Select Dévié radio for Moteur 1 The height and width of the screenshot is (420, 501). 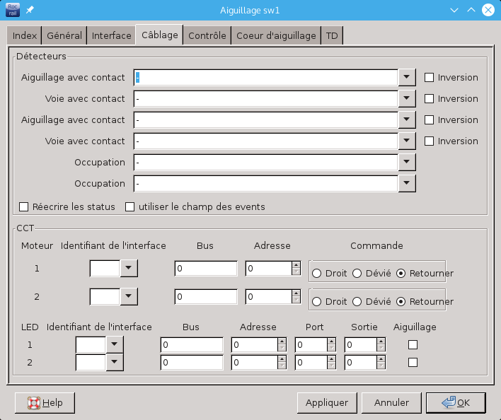357,273
